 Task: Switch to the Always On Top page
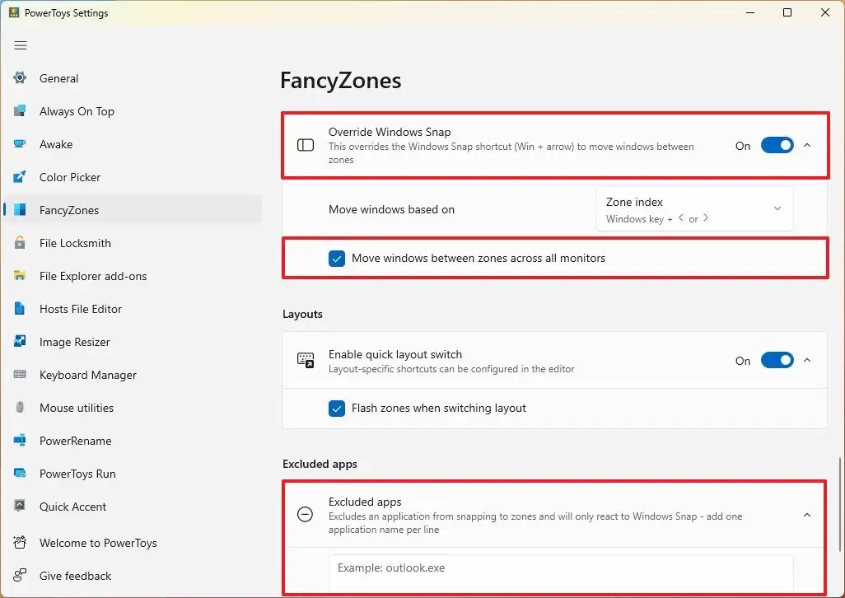(x=77, y=111)
